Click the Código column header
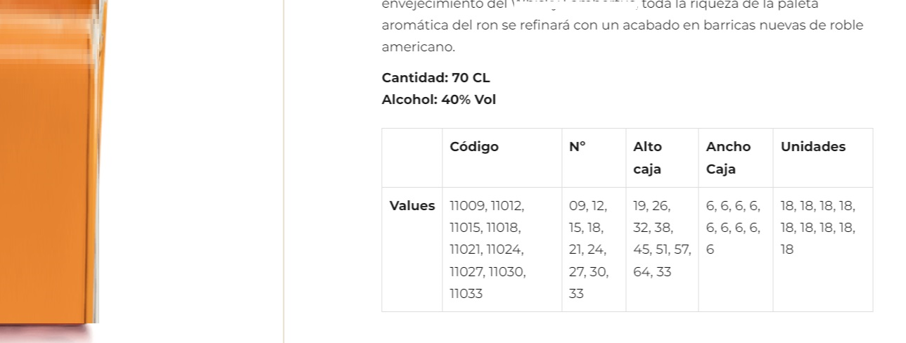The height and width of the screenshot is (343, 906). 474,147
